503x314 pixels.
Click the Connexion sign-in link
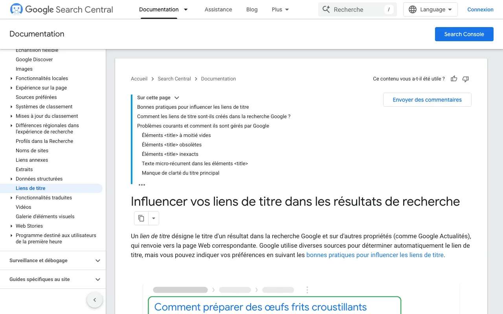coord(480,9)
